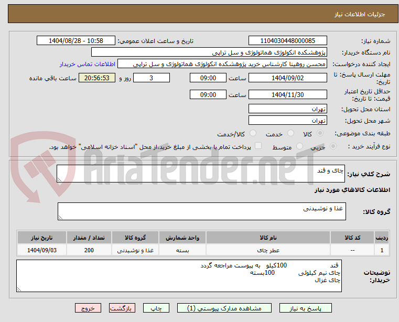Click the شهر محل تحویل field
Screen dimensions: 399x322
pyautogui.click(x=287, y=121)
